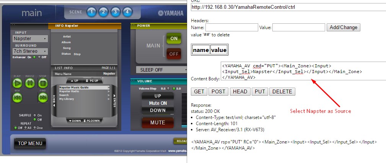Click 'Server: AV_Receiver/3.1 (RX-V673)' line
The width and height of the screenshot is (386, 163).
[x=230, y=130]
